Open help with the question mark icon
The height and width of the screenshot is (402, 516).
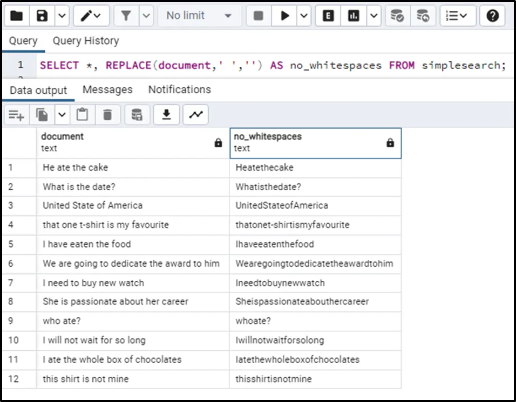(492, 16)
